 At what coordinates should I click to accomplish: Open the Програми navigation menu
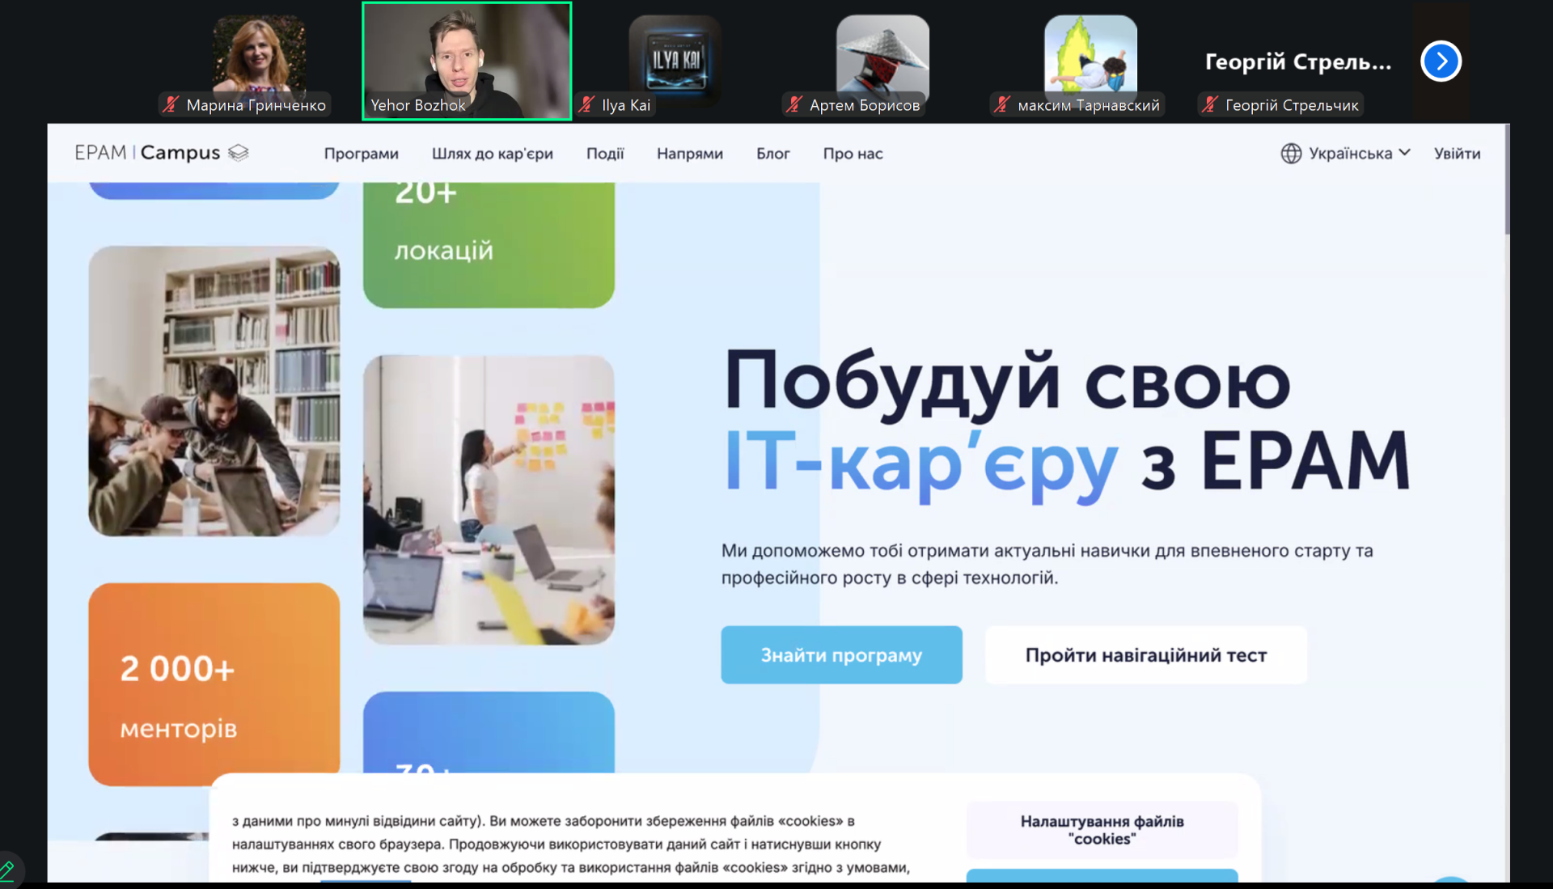coord(361,154)
